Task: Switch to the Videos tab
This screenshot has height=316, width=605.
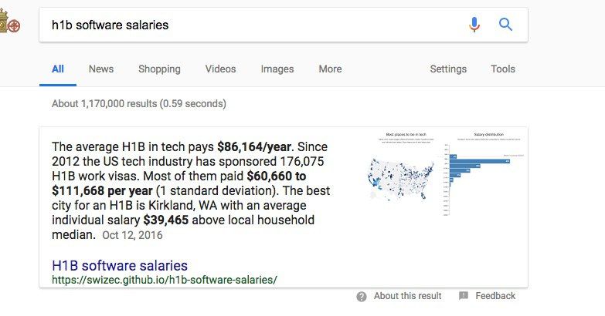Action: (x=220, y=69)
